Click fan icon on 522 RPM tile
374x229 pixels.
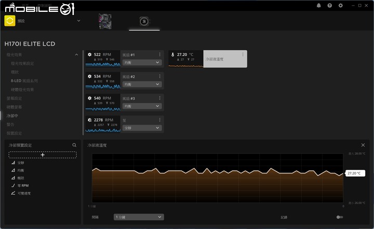pyautogui.click(x=90, y=54)
